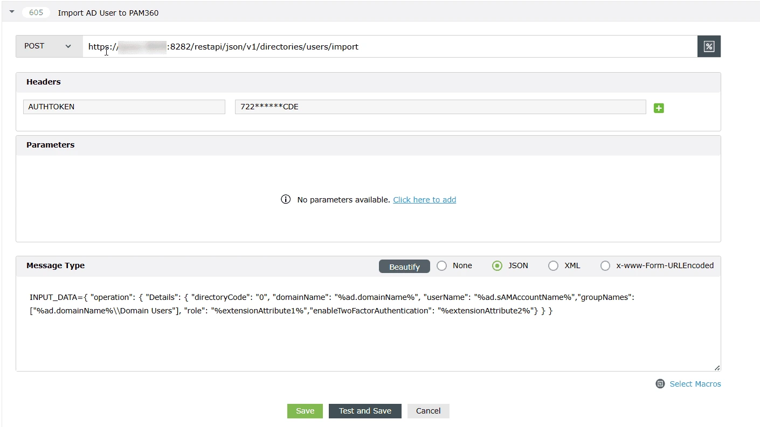Open the Select Macros link
760x427 pixels.
tap(695, 383)
